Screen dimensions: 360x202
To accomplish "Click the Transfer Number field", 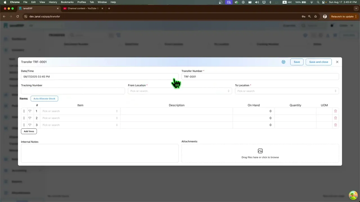I will [x=260, y=77].
